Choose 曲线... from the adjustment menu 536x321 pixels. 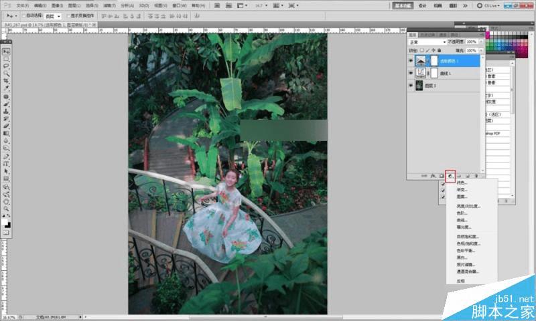tap(462, 221)
